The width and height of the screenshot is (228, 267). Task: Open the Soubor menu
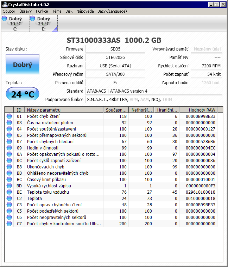pyautogui.click(x=9, y=11)
